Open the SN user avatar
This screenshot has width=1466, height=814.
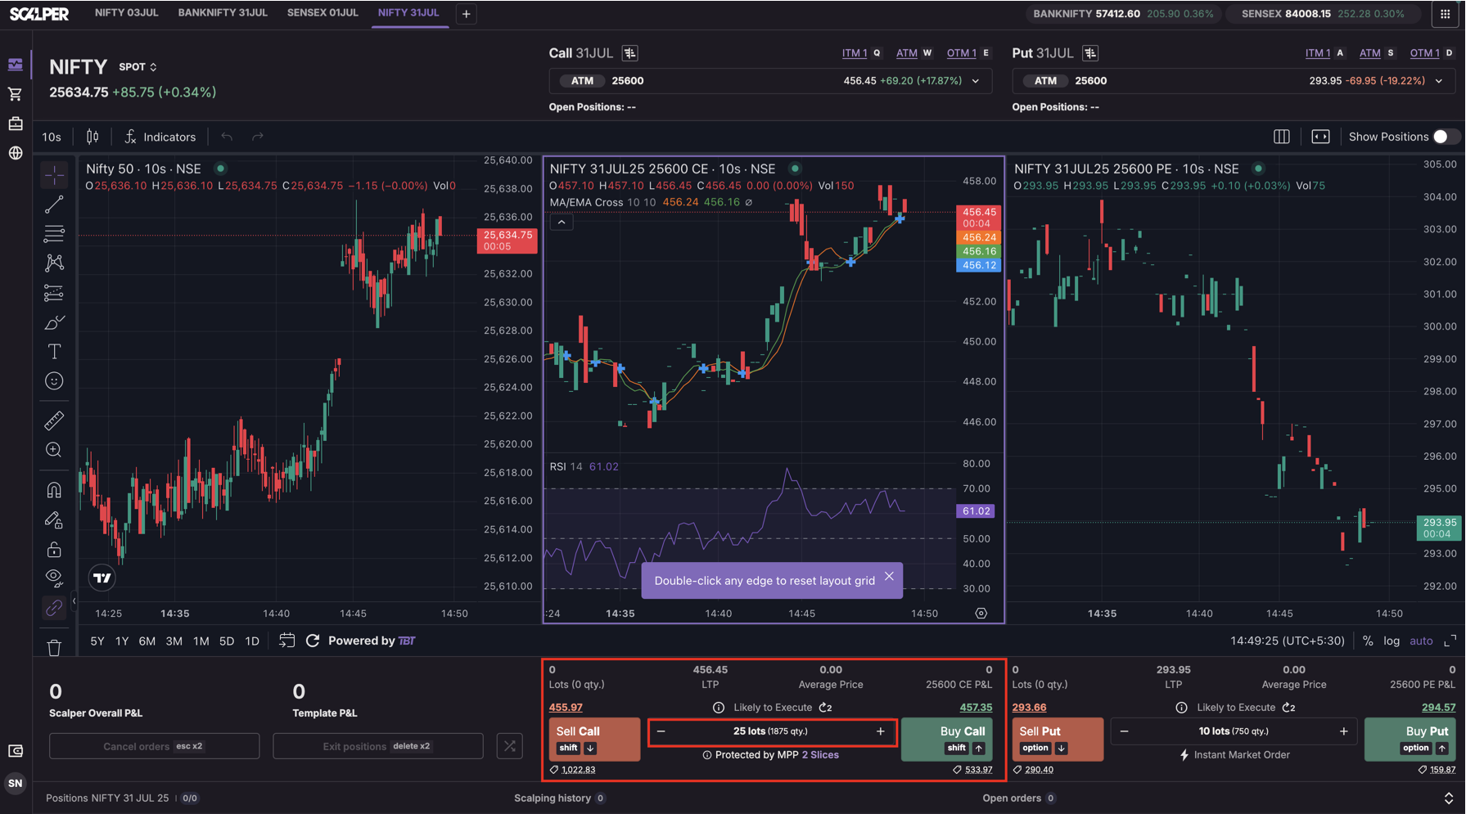coord(16,783)
